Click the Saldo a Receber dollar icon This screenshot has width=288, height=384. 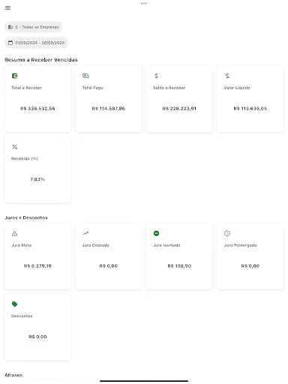pos(156,76)
